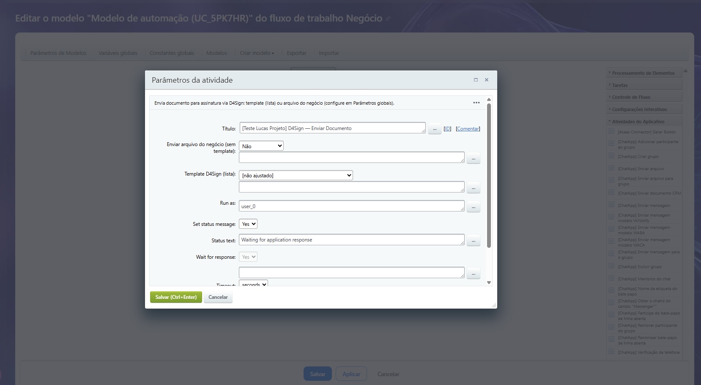Click the scroll-down arrow of the dialog scrollbar
Viewport: 701px width, 385px height.
(x=489, y=282)
